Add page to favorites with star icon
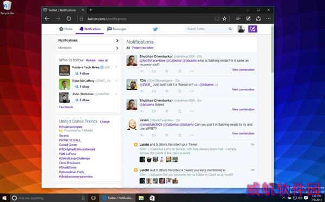Image resolution: width=325 pixels, height=202 pixels. tap(224, 19)
